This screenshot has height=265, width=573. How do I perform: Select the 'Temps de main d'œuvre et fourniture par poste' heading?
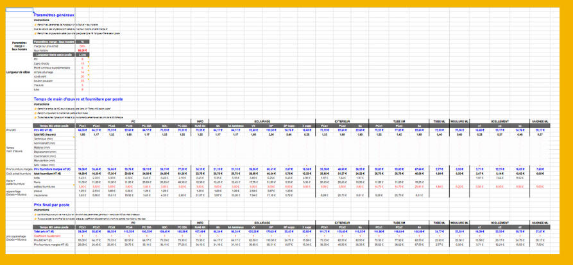pyautogui.click(x=78, y=99)
